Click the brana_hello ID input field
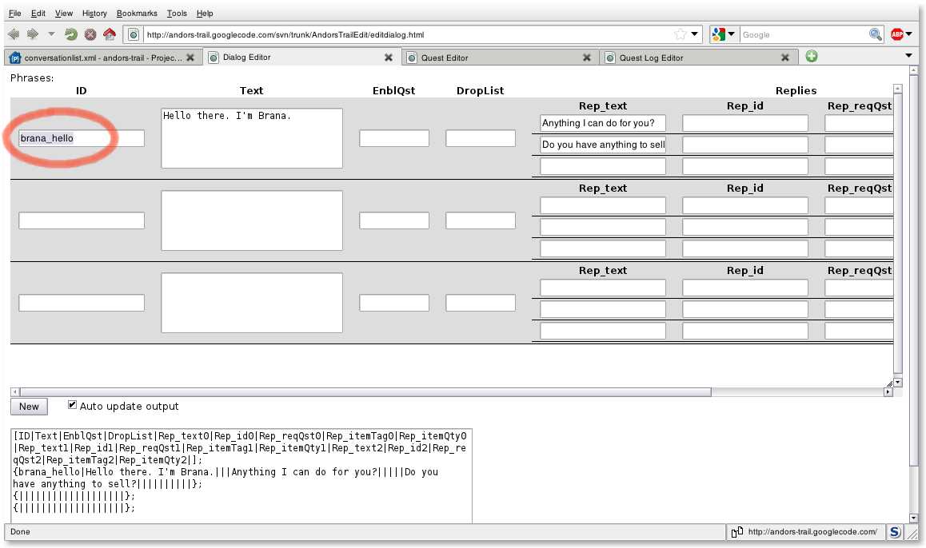The height and width of the screenshot is (548, 926). point(81,138)
